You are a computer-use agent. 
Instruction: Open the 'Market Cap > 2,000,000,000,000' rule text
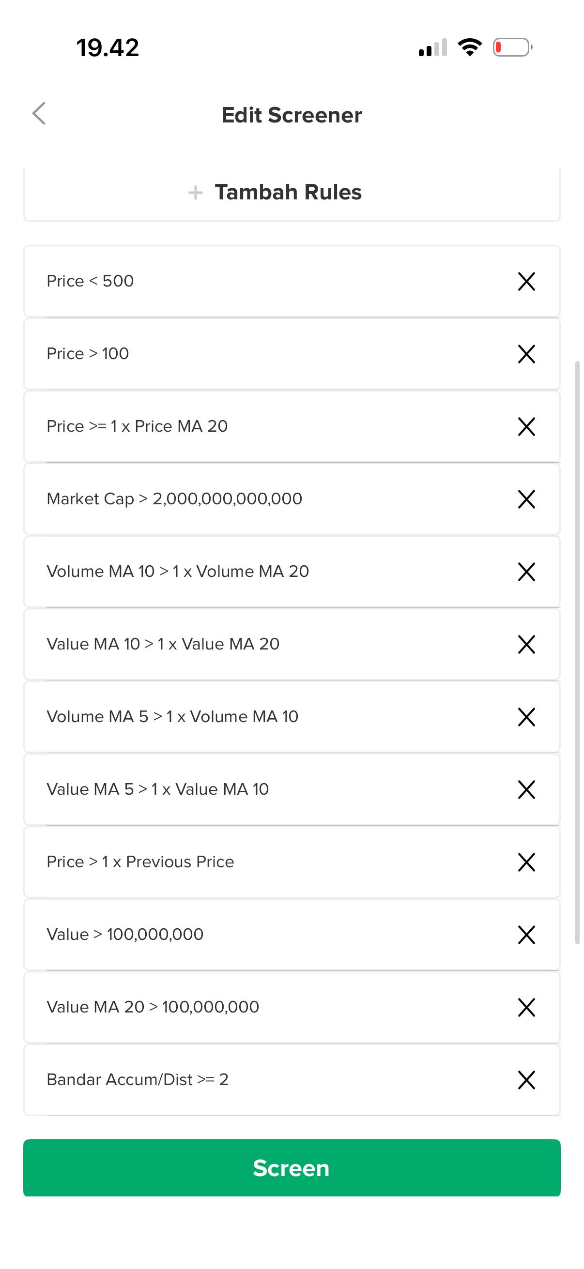tap(174, 499)
